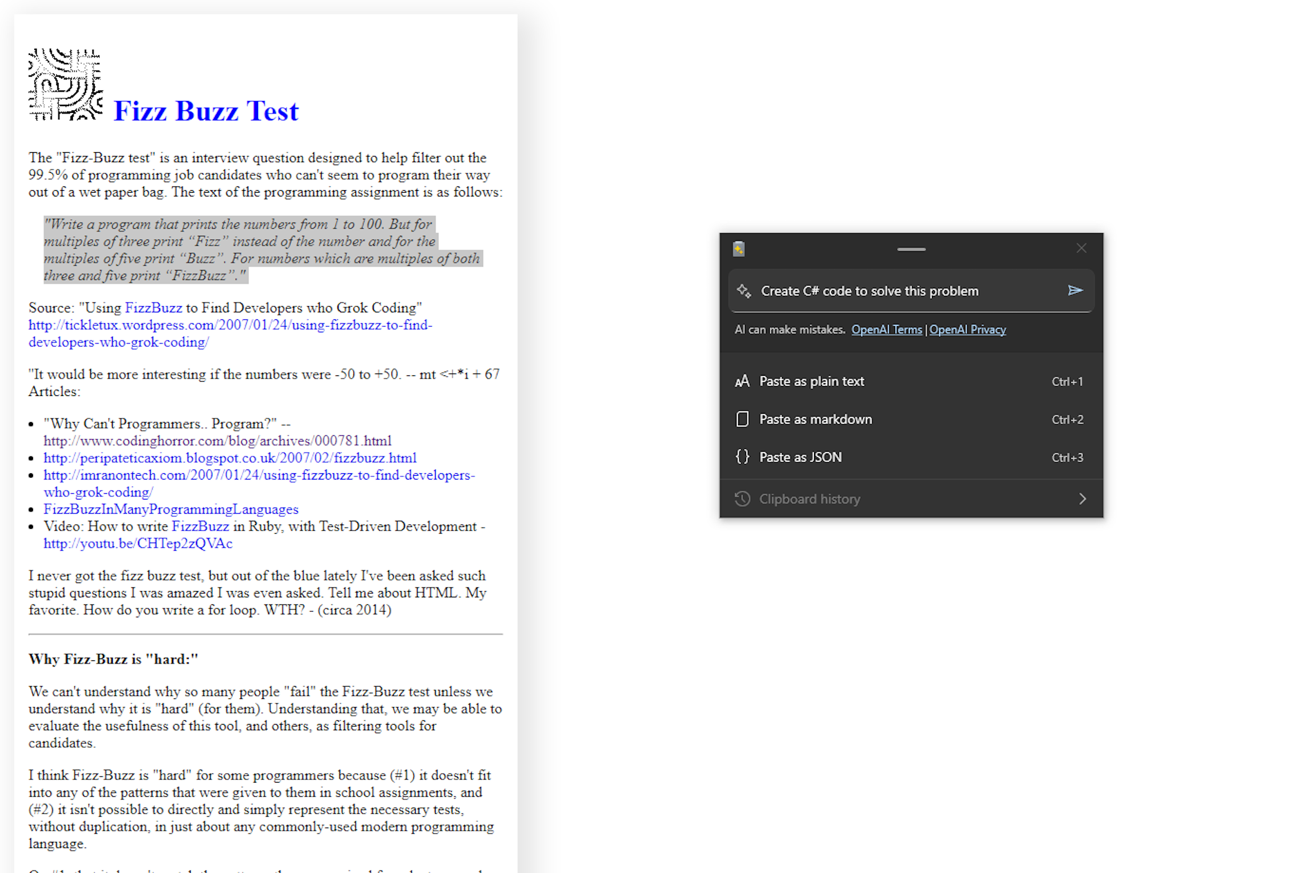Expand Clipboard history chevron arrow
Viewport: 1309px width, 873px height.
coord(1082,499)
